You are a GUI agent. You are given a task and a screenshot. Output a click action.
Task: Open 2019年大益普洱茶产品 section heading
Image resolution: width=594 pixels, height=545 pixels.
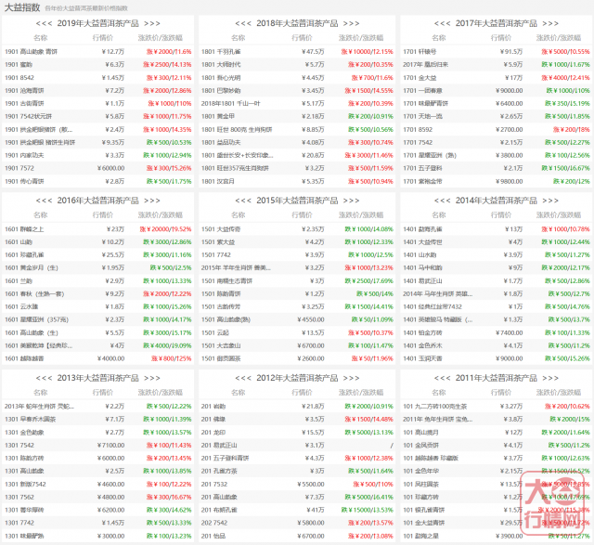97,22
